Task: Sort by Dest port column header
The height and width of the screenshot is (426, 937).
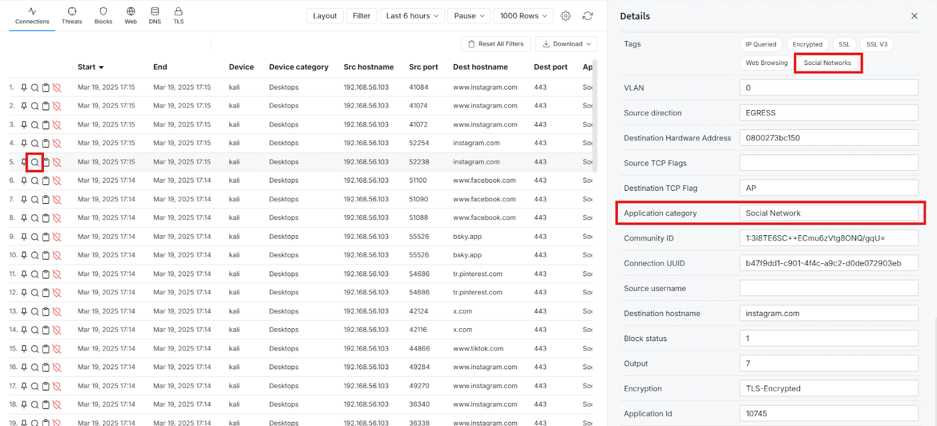Action: [x=550, y=67]
